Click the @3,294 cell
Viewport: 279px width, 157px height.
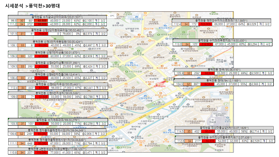252,44
